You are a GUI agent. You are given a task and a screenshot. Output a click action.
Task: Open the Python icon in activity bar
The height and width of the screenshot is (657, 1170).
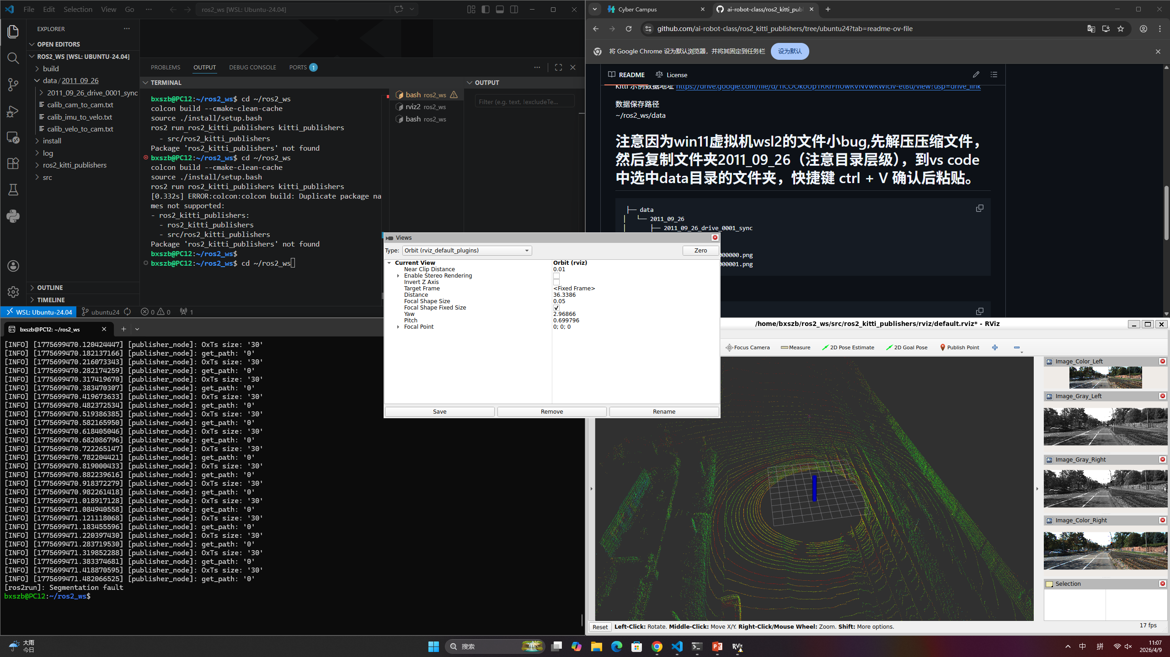click(x=13, y=216)
